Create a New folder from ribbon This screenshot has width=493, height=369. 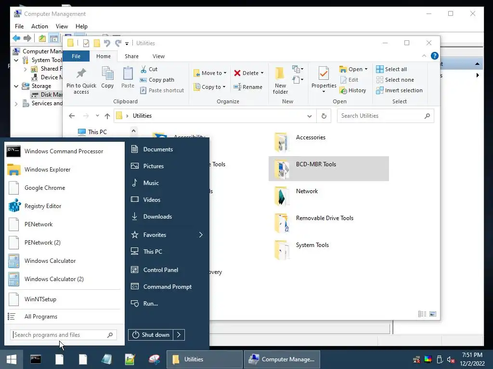pos(280,80)
